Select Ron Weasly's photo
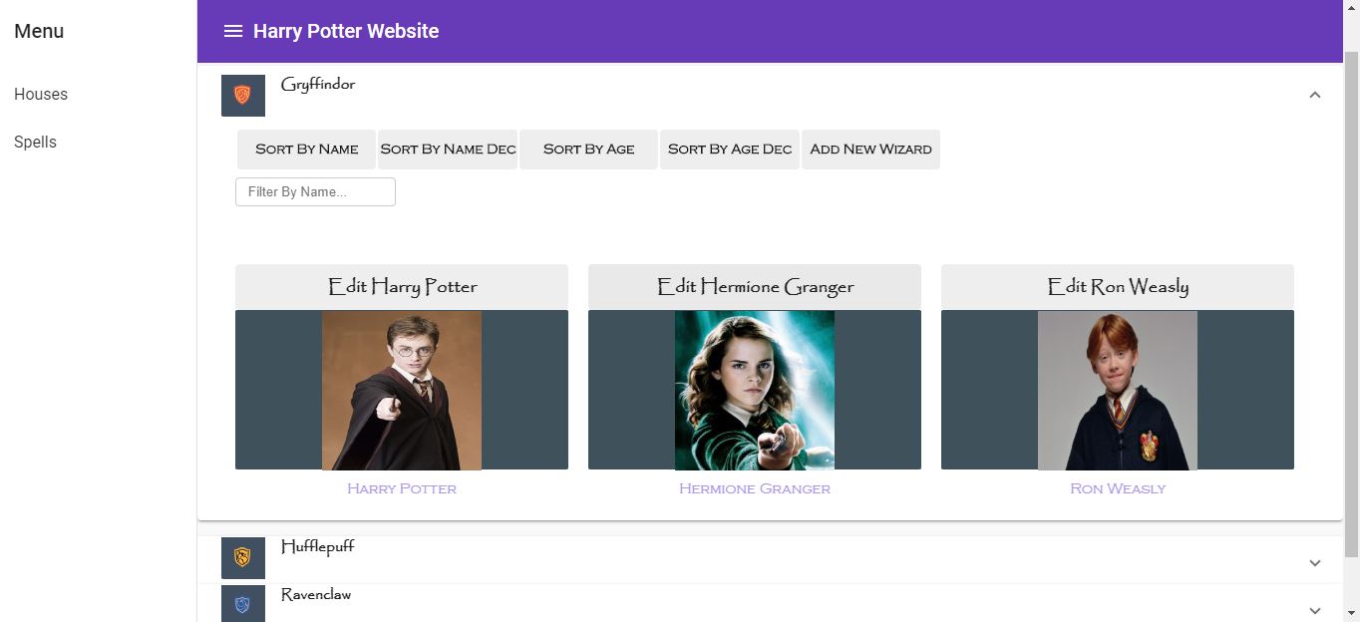This screenshot has width=1360, height=622. tap(1118, 390)
